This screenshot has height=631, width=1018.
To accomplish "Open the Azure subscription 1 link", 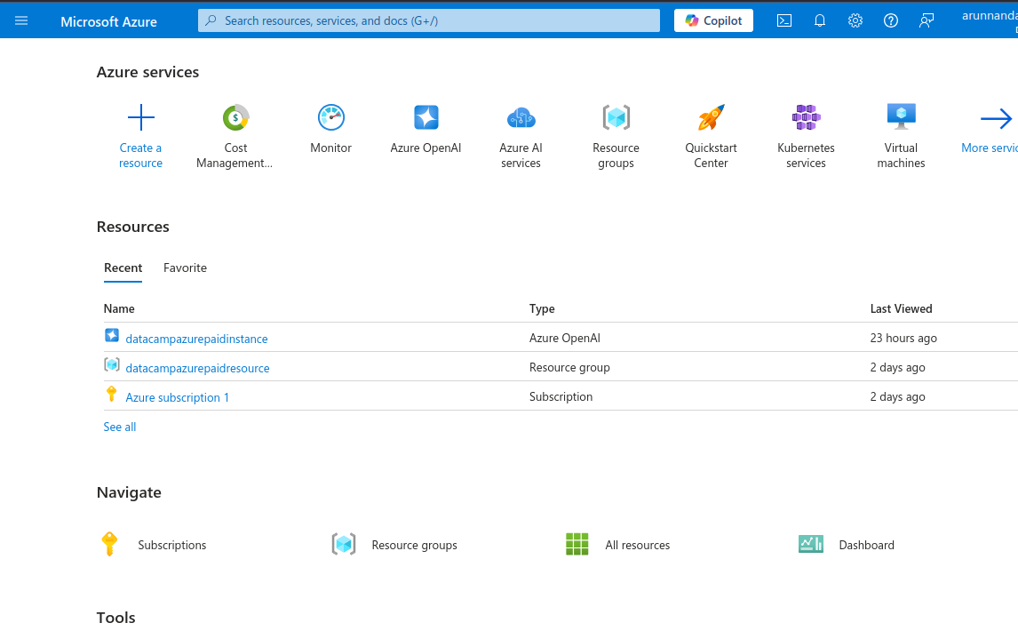I will (x=178, y=397).
